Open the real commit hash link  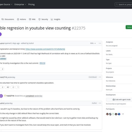[x=42, y=63]
